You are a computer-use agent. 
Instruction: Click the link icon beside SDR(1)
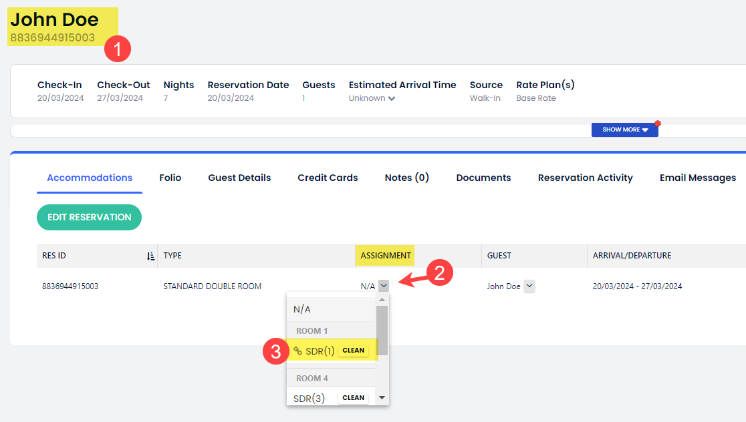[298, 351]
